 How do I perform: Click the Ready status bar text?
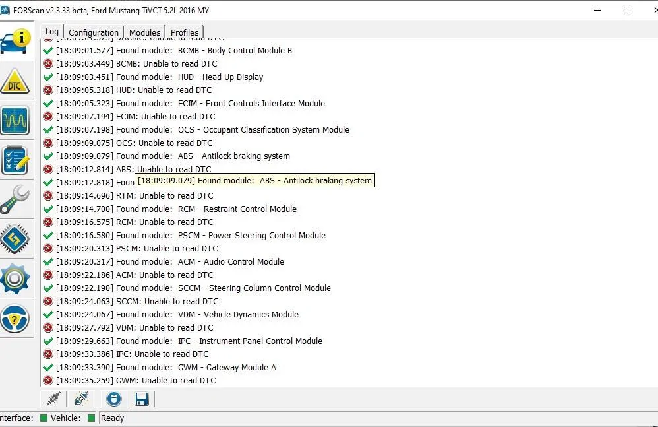click(113, 418)
